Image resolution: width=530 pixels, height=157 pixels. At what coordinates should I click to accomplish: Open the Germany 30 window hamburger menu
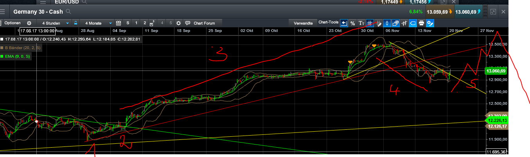[x=2, y=12]
